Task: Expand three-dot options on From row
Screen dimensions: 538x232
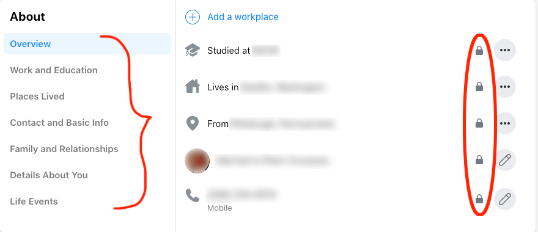Action: coord(505,123)
